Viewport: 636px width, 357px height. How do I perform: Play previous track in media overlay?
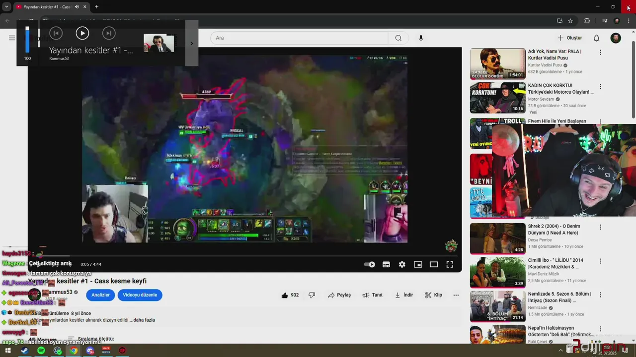click(x=56, y=33)
